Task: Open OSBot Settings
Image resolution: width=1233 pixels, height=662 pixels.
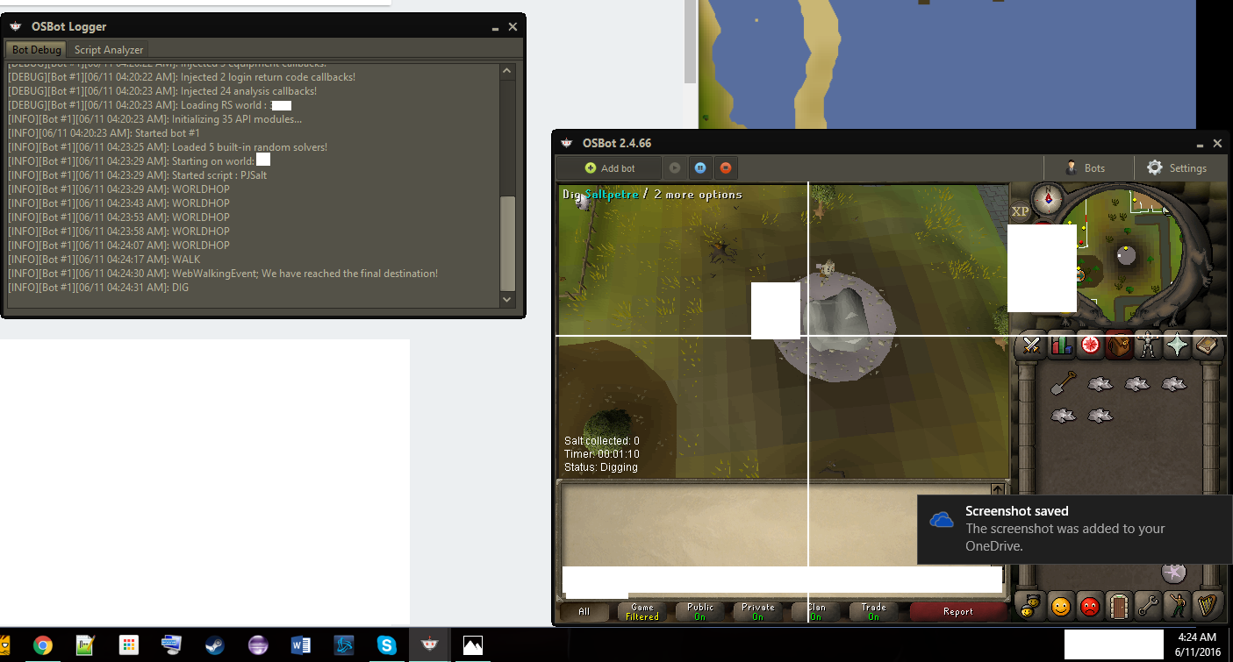Action: pyautogui.click(x=1178, y=167)
